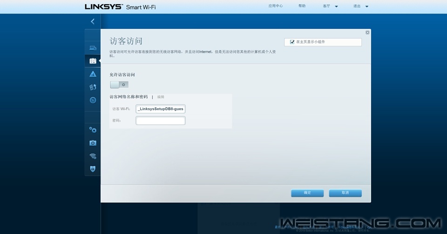Viewport: 447px width, 234px height.
Task: Open the Wireless settings Wi-Fi icon
Action: (93, 156)
